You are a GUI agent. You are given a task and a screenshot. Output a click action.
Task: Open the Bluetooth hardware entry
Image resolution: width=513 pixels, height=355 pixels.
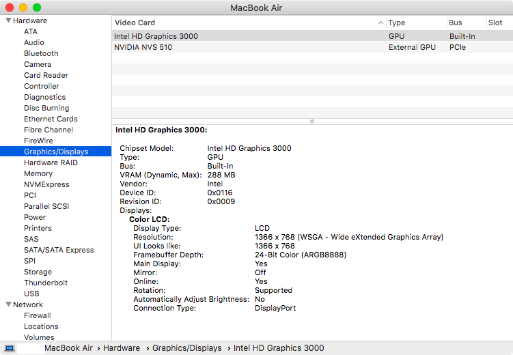pos(41,53)
